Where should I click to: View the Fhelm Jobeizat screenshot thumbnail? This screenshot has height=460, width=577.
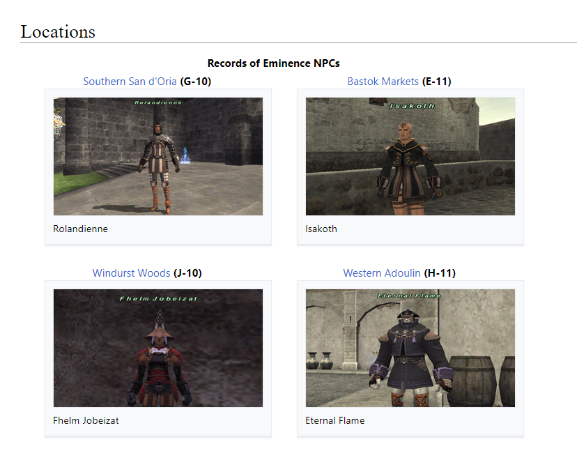tap(158, 348)
